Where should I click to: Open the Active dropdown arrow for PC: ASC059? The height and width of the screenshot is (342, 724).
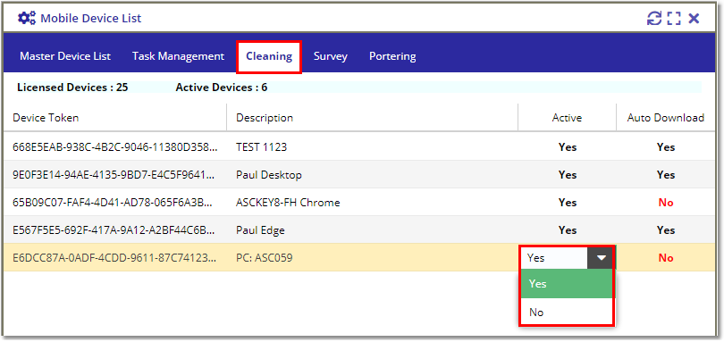[601, 257]
